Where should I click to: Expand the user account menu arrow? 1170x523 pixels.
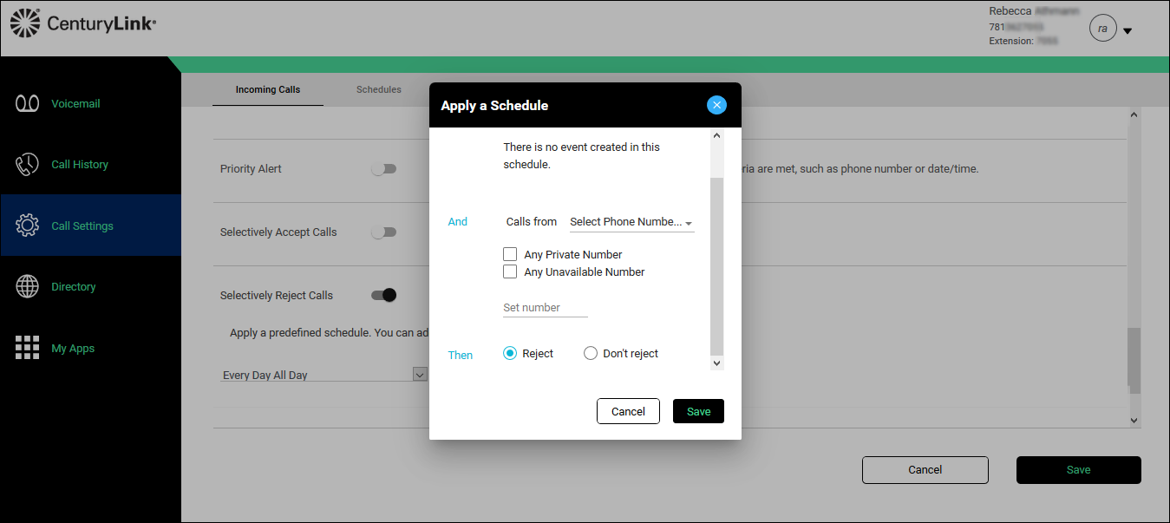click(x=1128, y=31)
